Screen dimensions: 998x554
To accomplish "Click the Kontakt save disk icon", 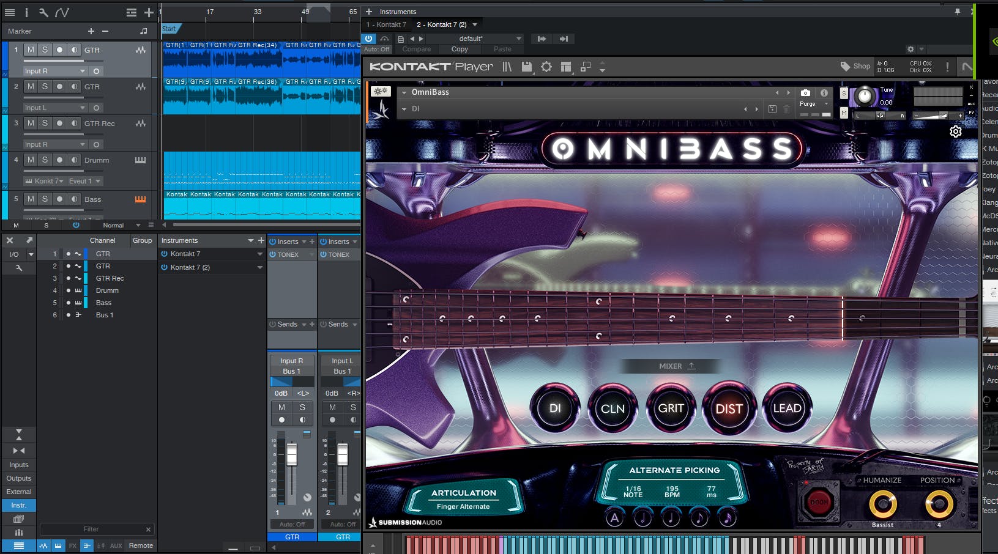I will [x=526, y=67].
